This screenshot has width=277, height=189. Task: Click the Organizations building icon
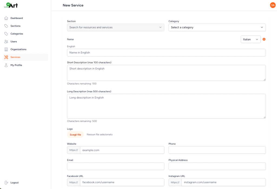(6, 50)
